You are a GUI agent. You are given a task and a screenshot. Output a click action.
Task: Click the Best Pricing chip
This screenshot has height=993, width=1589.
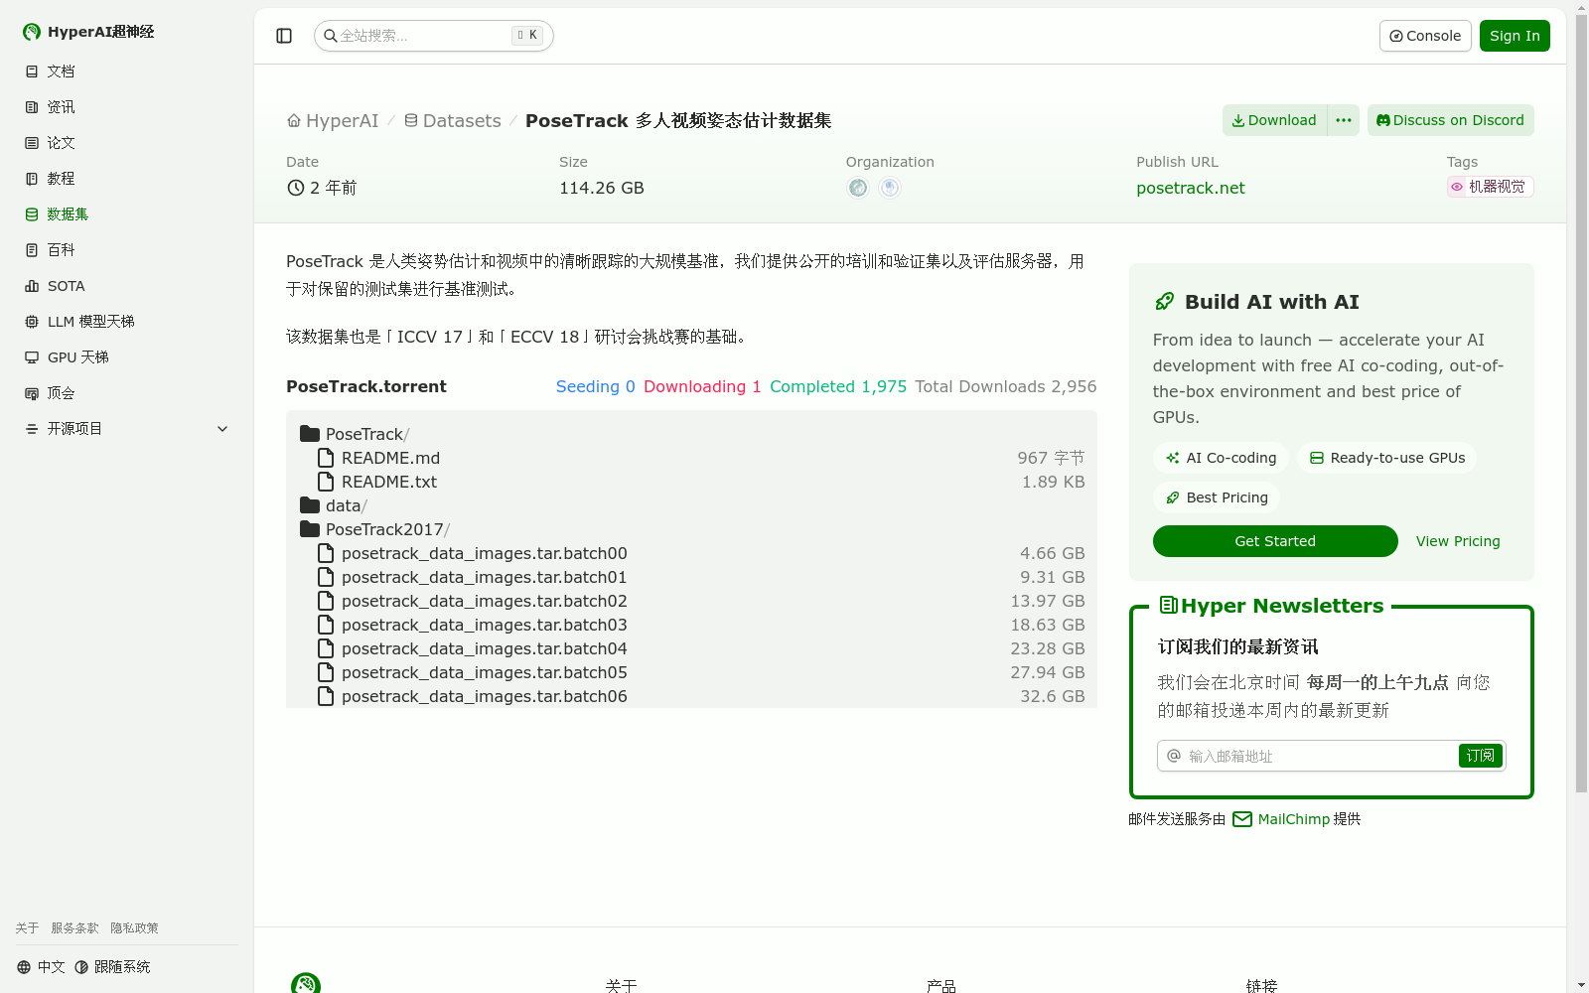[x=1217, y=497]
